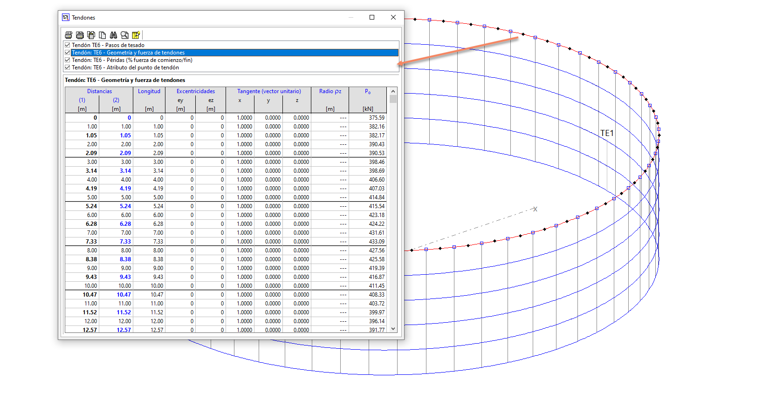769x393 pixels.
Task: Click the clipboard paste icon in toolbar
Action: [91, 35]
